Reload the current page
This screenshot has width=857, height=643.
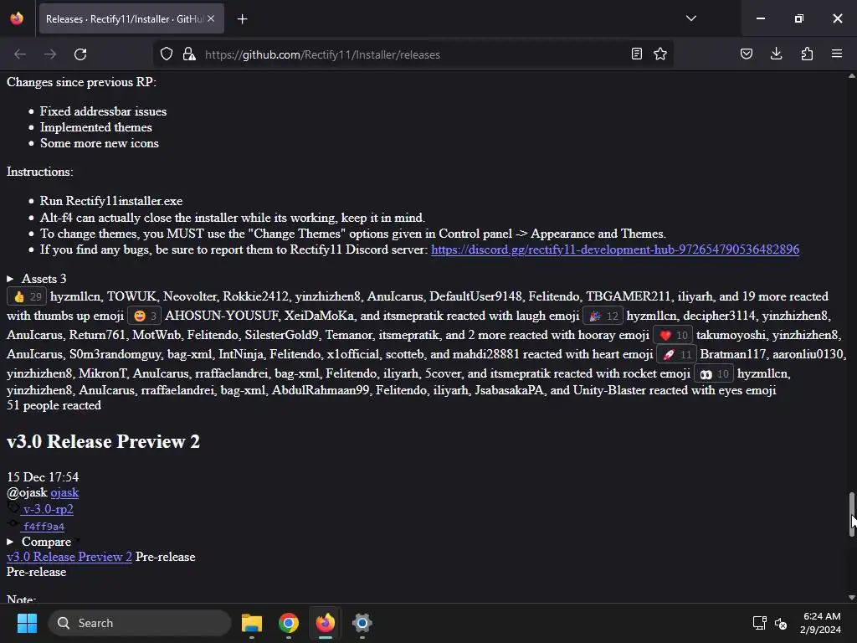[80, 54]
